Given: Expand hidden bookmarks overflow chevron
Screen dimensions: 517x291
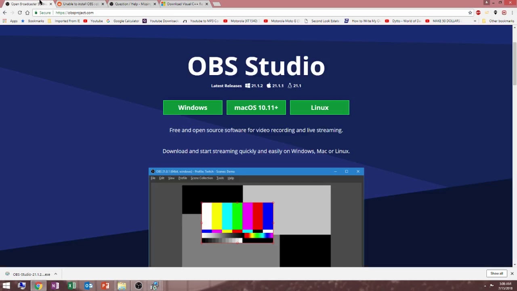Looking at the screenshot, I should [x=475, y=21].
